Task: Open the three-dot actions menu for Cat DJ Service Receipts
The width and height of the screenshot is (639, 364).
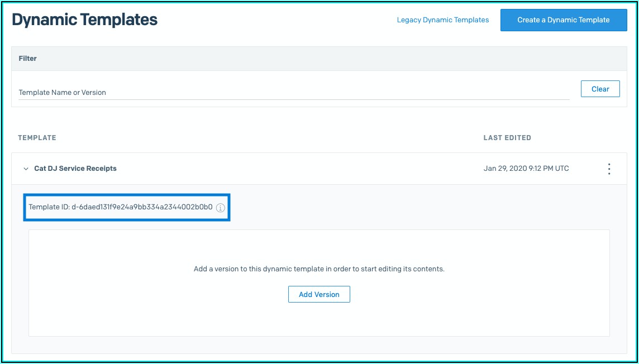Action: (x=609, y=169)
